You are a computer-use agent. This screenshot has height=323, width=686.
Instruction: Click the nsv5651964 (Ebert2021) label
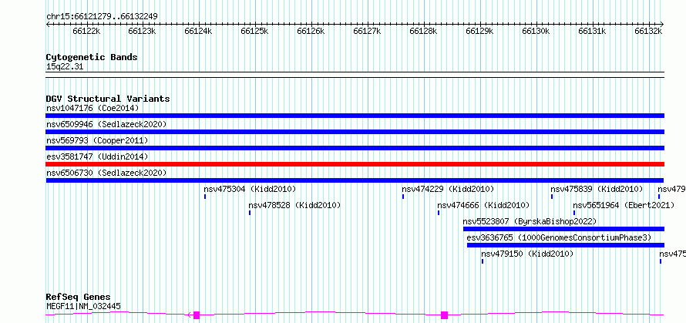(624, 205)
